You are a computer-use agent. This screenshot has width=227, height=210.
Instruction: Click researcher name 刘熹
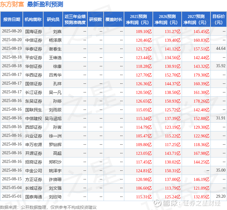57,31
